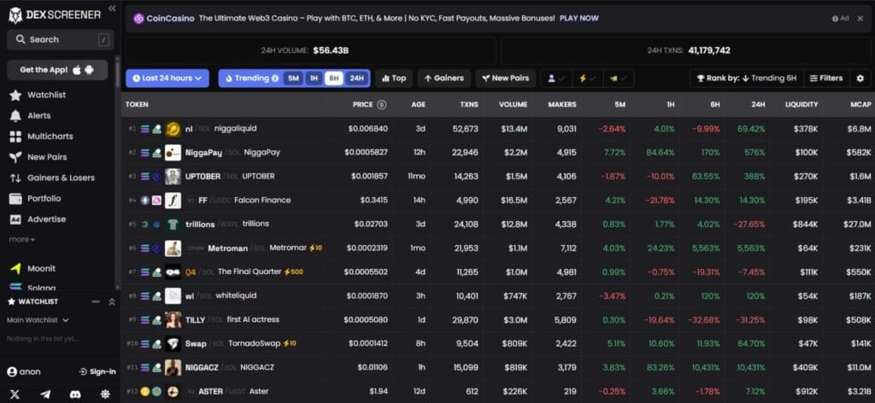Screen dimensions: 875x403
Task: Switch to the New Pairs tab
Action: [x=506, y=79]
